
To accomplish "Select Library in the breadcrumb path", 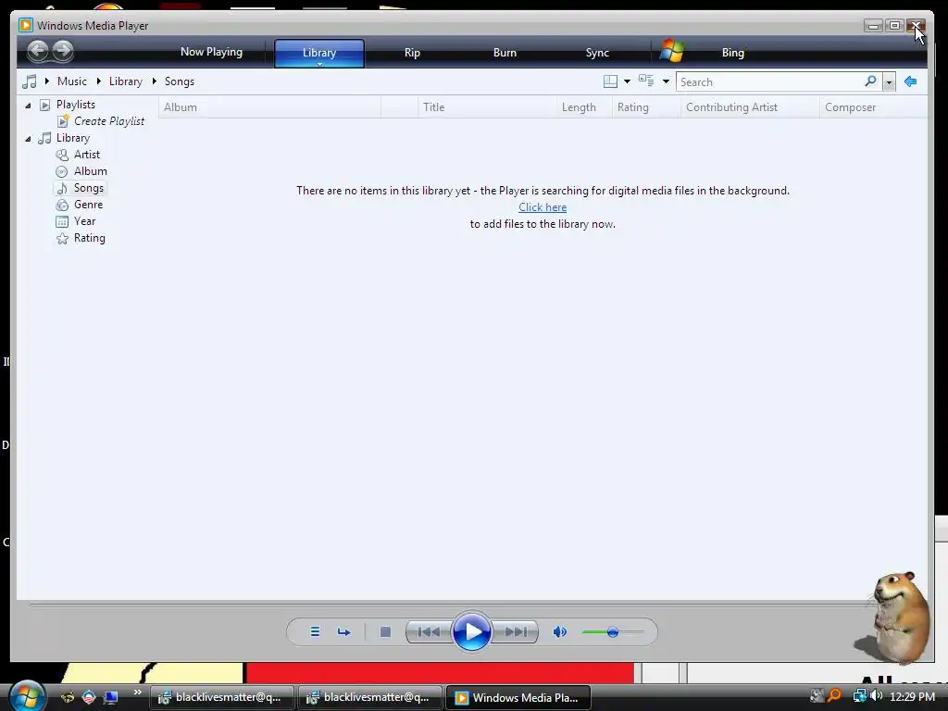I will [x=126, y=81].
